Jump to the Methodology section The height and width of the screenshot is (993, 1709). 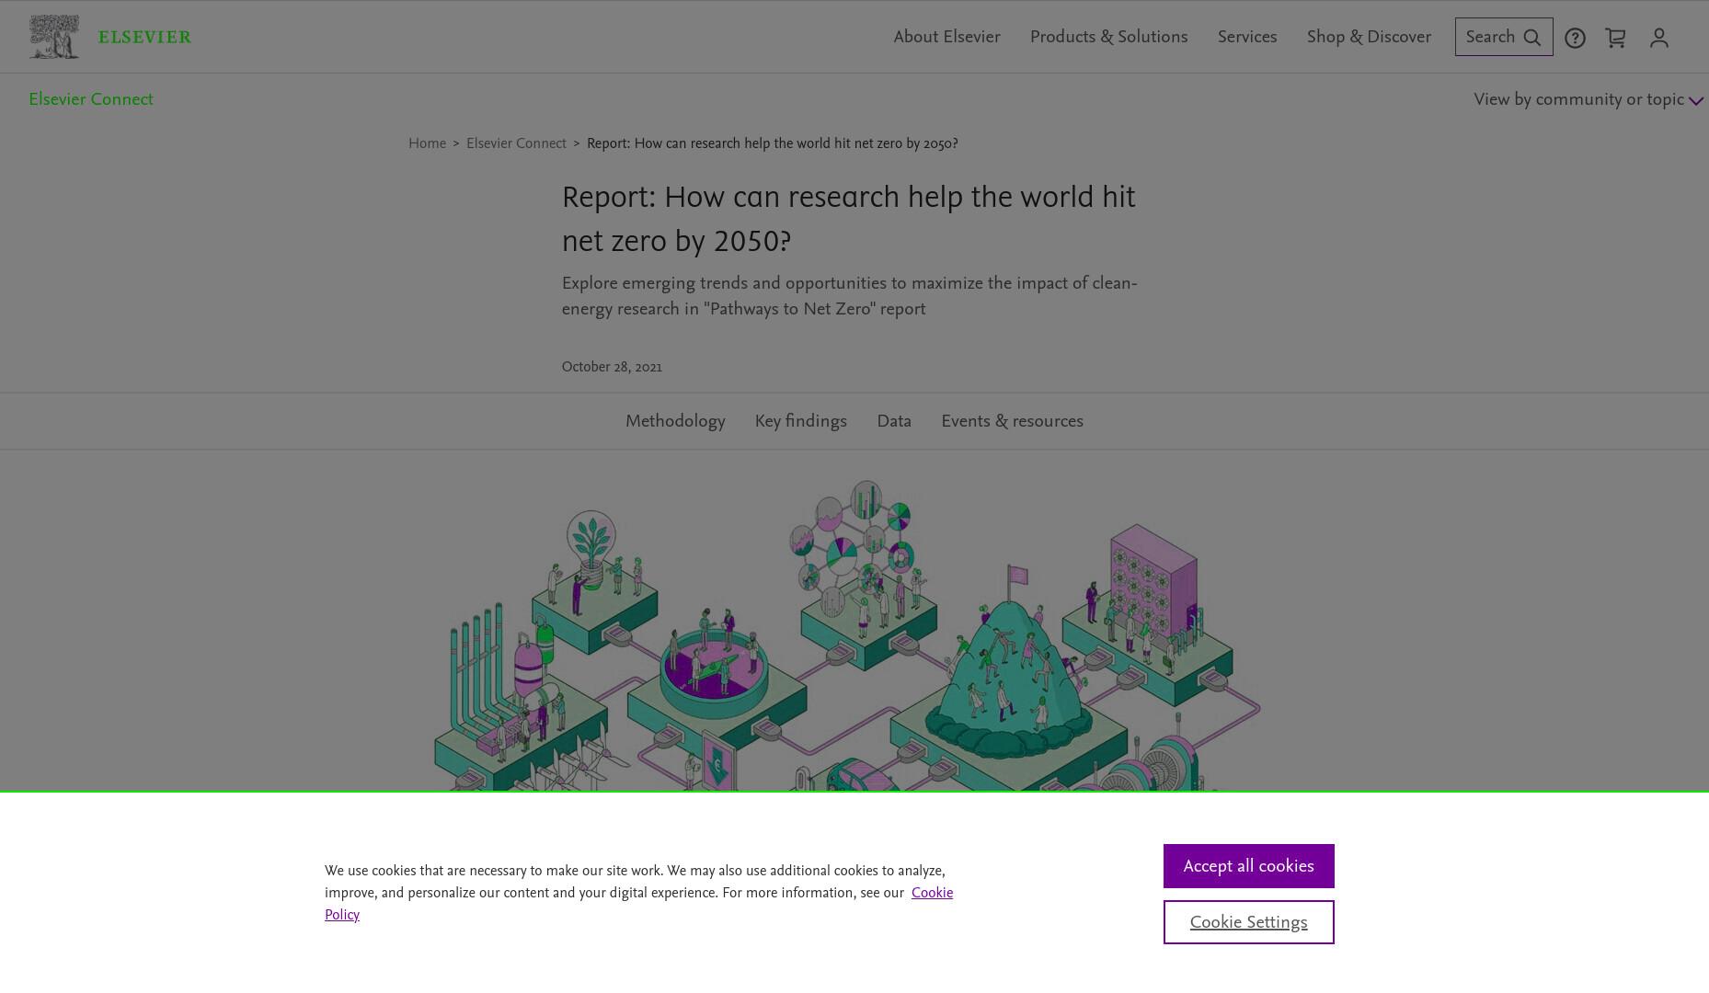[675, 421]
